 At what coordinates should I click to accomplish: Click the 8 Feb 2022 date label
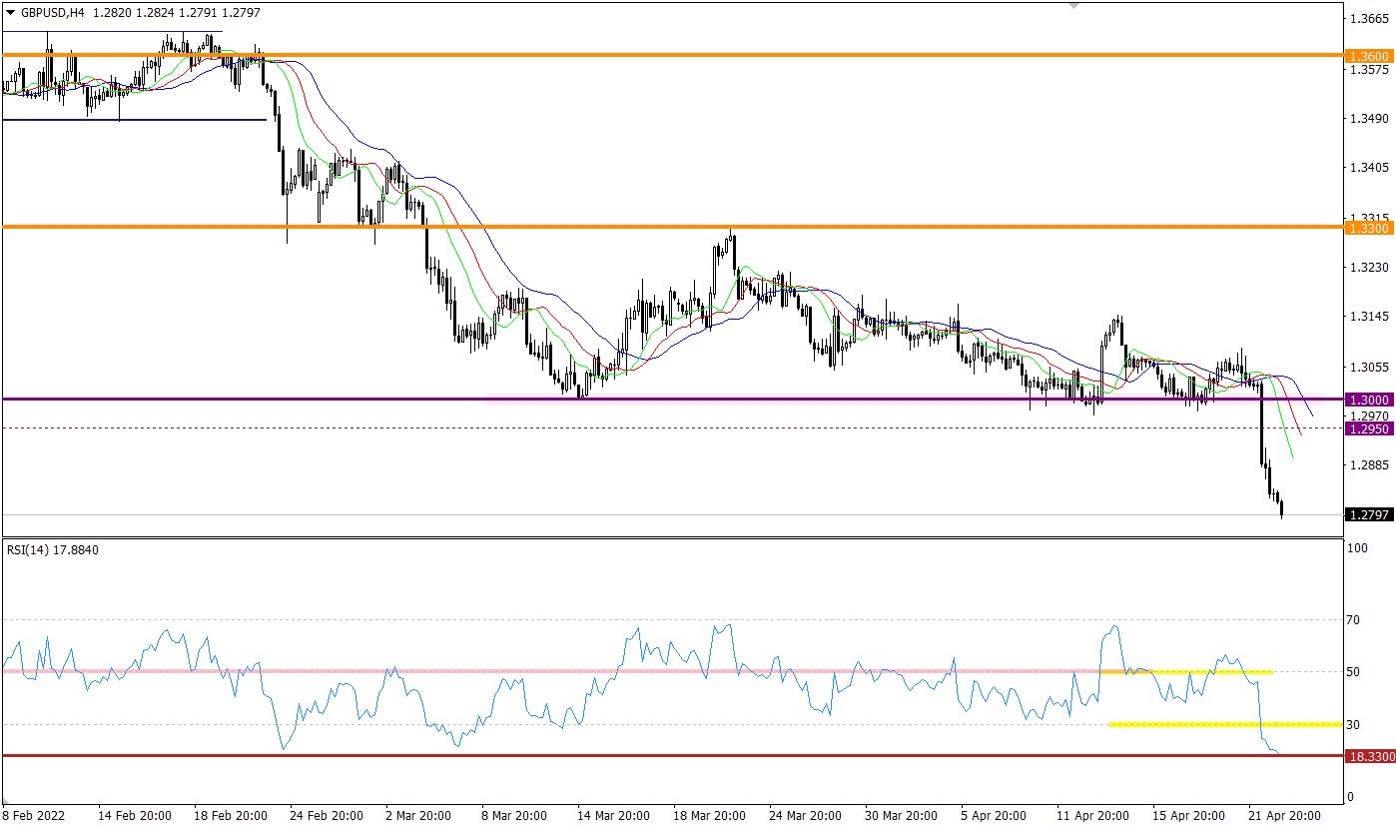coord(36,815)
